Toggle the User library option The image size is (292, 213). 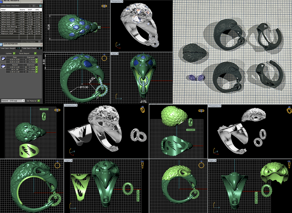[x=37, y=5]
